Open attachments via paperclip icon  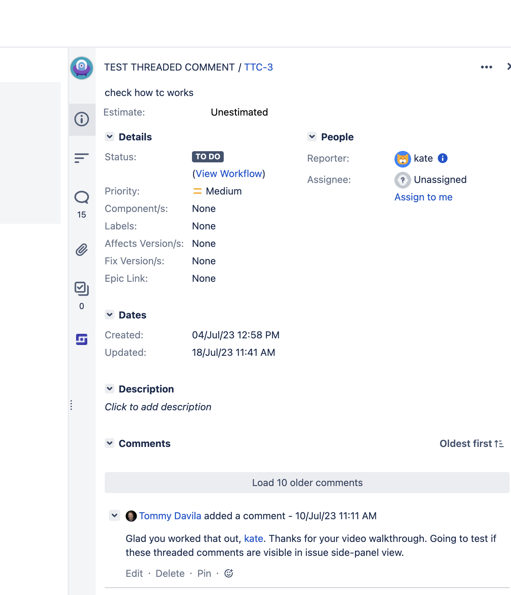click(x=82, y=250)
